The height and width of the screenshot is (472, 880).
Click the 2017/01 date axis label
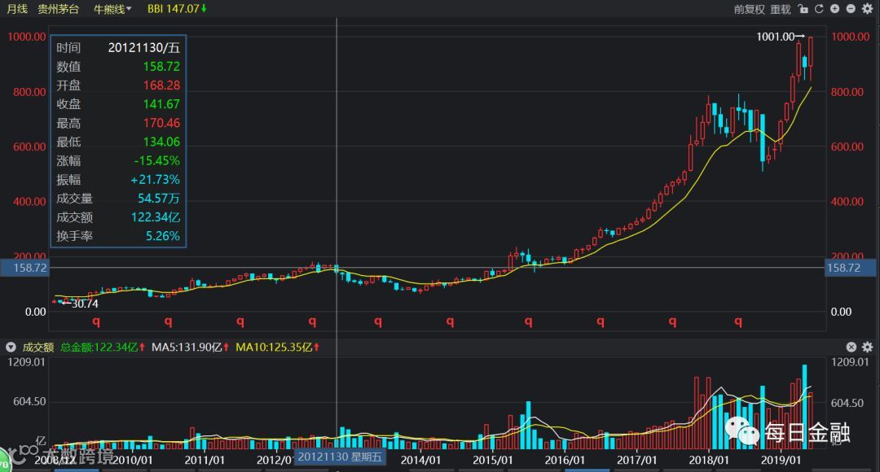637,461
